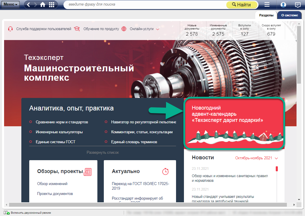Open Переход на ГОСТ ISO/IEC 17025-2019
Viewport: 305px width, 216px height.
coord(140,186)
